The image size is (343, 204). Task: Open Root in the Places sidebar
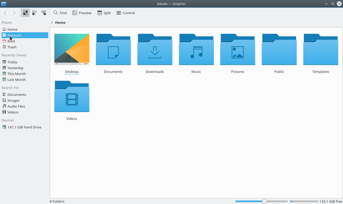pos(11,41)
